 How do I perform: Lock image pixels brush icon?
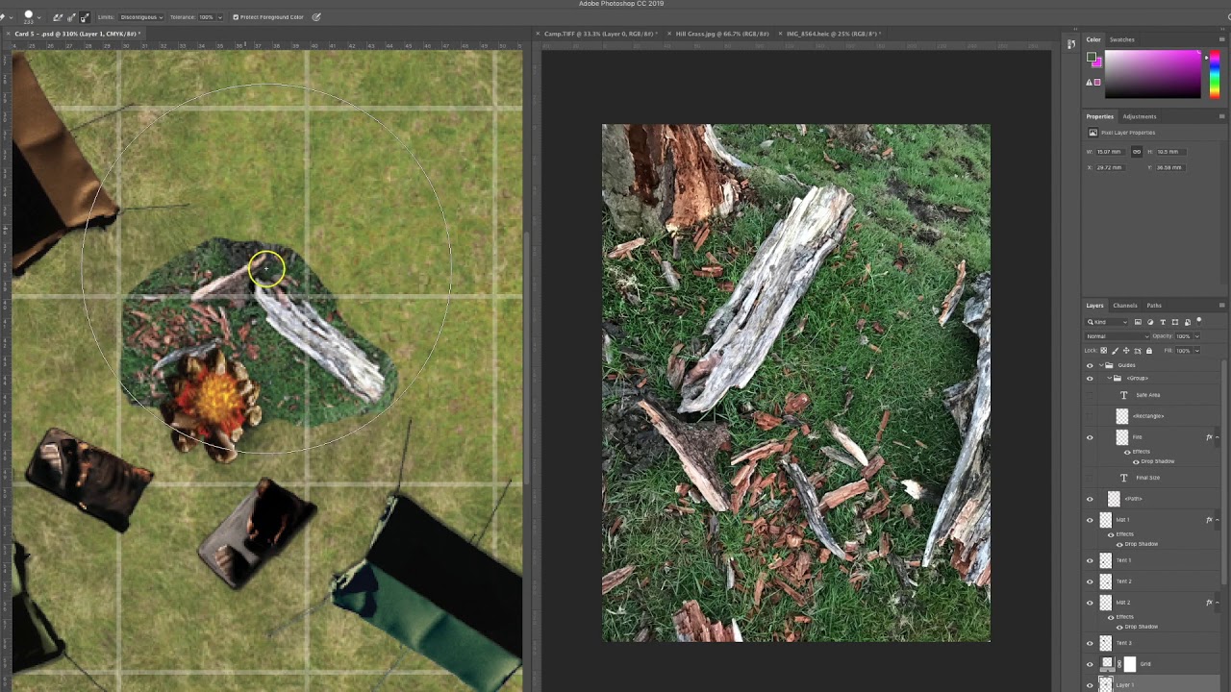(1115, 351)
